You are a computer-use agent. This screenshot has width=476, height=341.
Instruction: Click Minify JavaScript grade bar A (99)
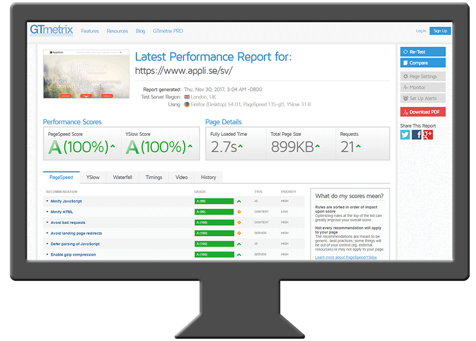pos(214,201)
